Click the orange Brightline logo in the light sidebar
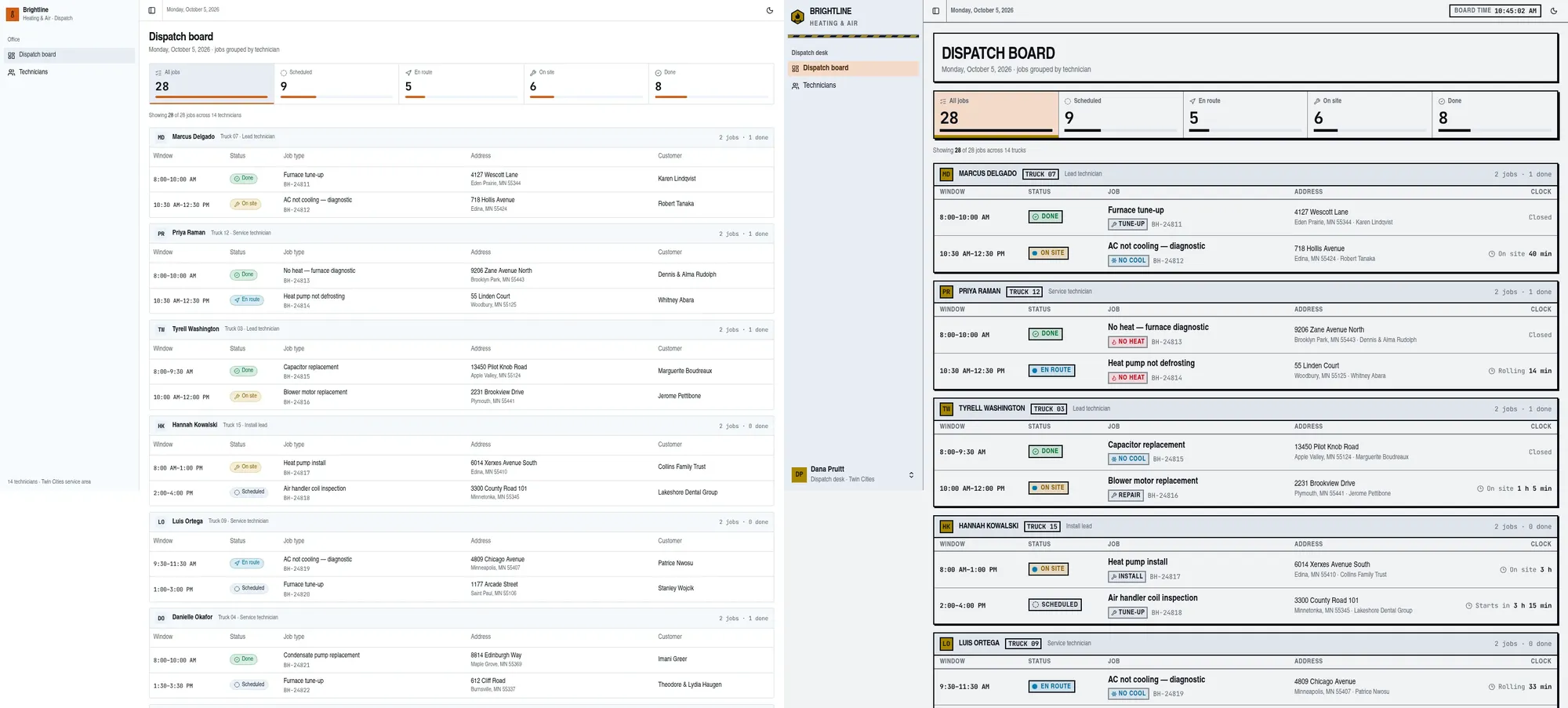The width and height of the screenshot is (1568, 708). point(13,14)
